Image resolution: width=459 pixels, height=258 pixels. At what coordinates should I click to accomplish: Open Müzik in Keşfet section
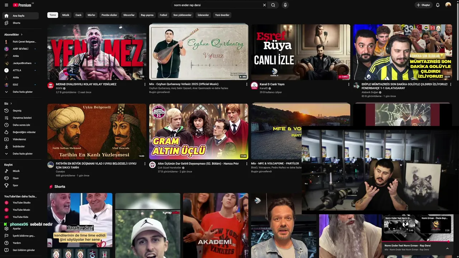[20, 171]
